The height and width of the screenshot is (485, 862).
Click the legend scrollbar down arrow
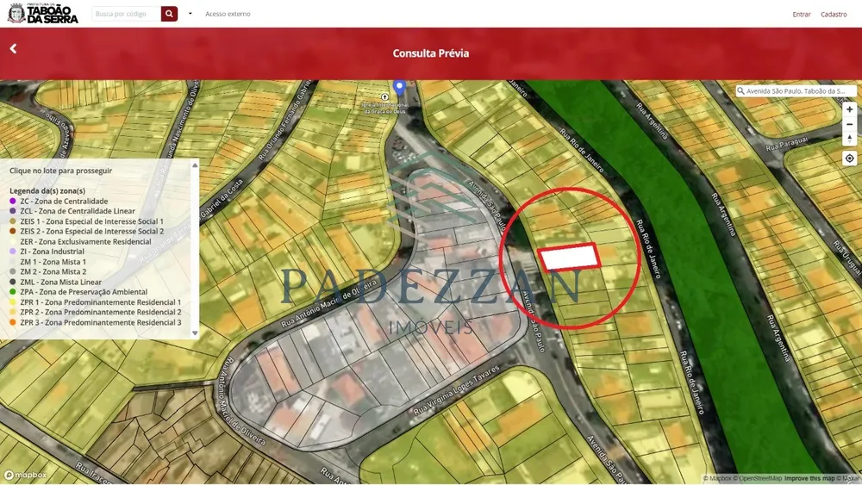coord(195,333)
